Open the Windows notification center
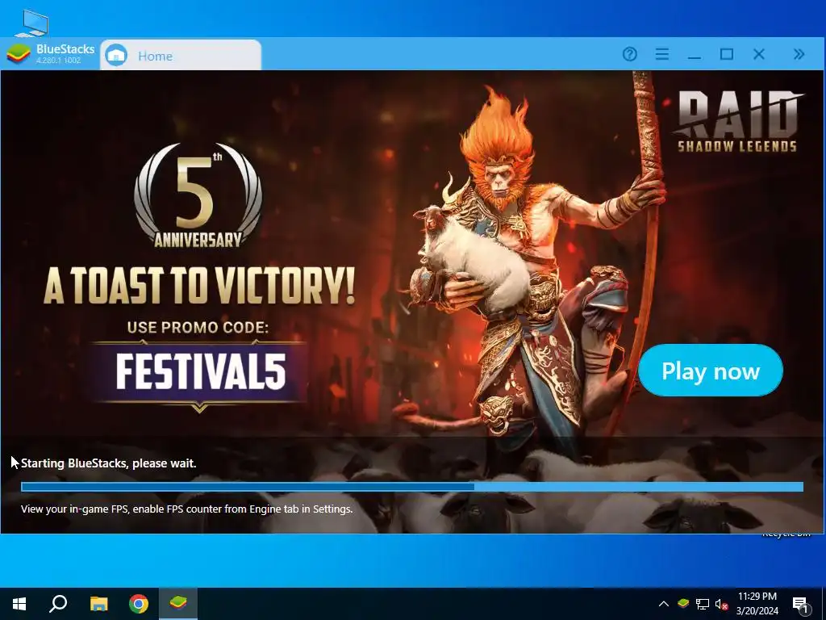826x620 pixels. pos(800,604)
